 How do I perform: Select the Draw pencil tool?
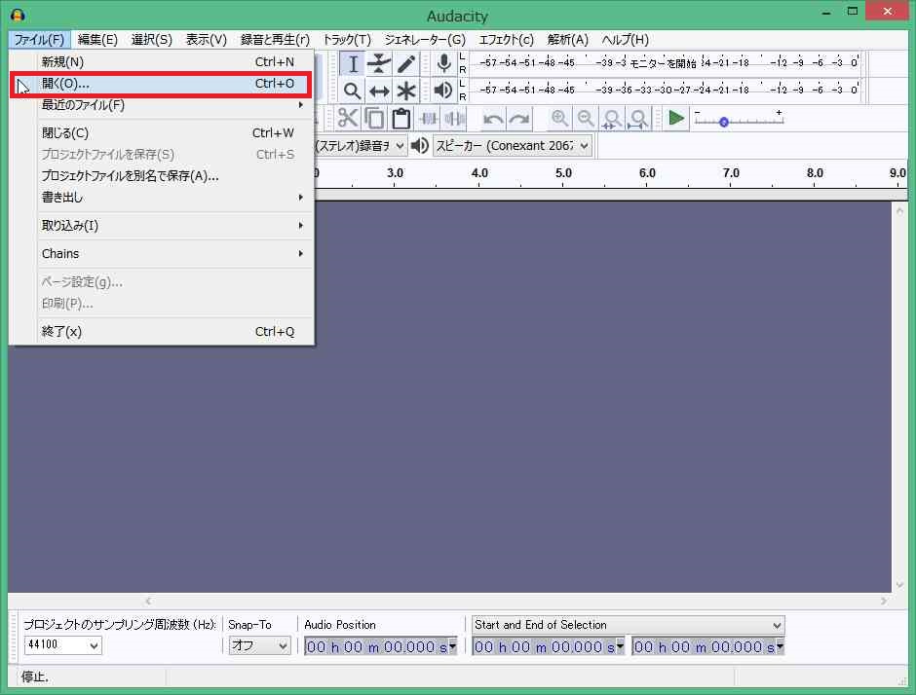[406, 63]
